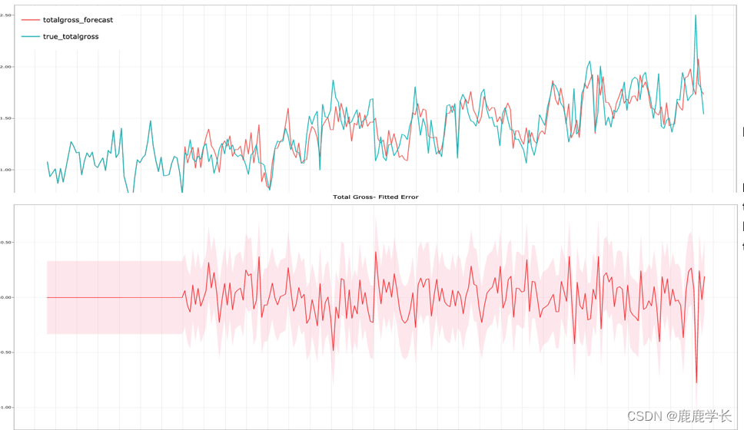Click the 'Total Gross- Fitted Error' chart title
This screenshot has width=744, height=430.
click(x=375, y=197)
